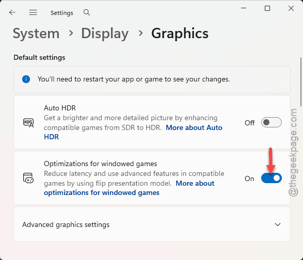The image size is (303, 260).
Task: Expand Advanced graphics settings chevron
Action: (278, 224)
